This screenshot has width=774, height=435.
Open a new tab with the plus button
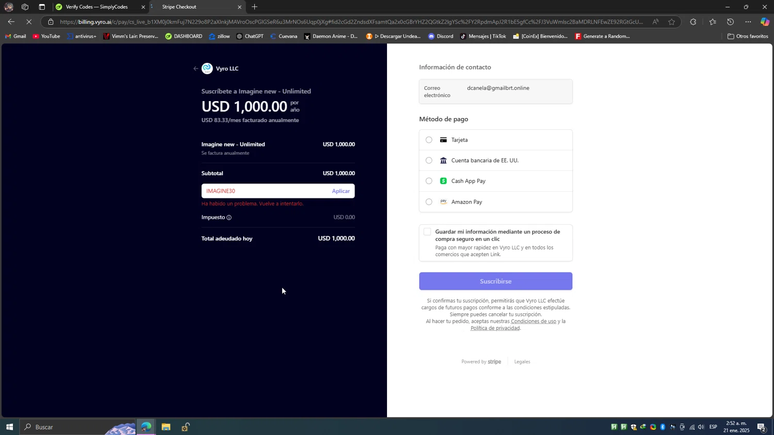[x=254, y=7]
